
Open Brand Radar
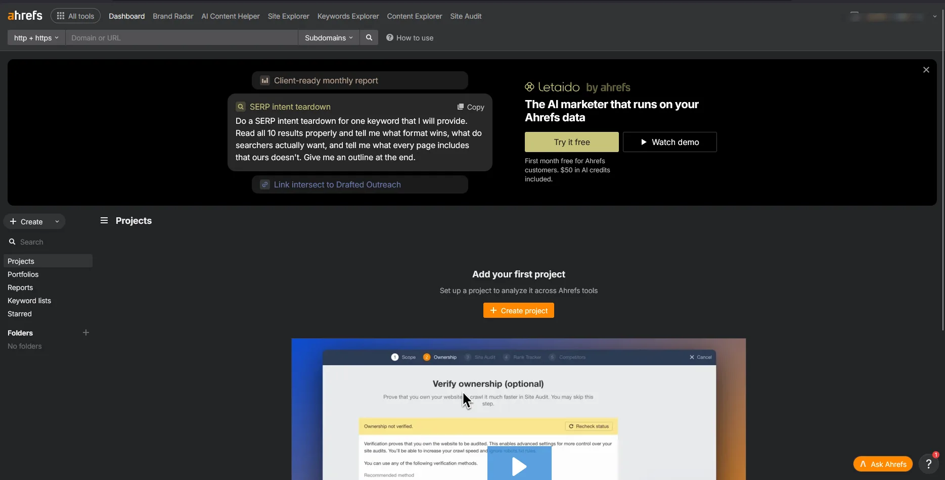[x=173, y=16]
